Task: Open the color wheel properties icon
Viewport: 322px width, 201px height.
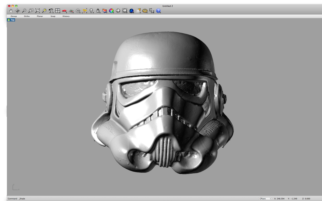Action: coord(111,11)
